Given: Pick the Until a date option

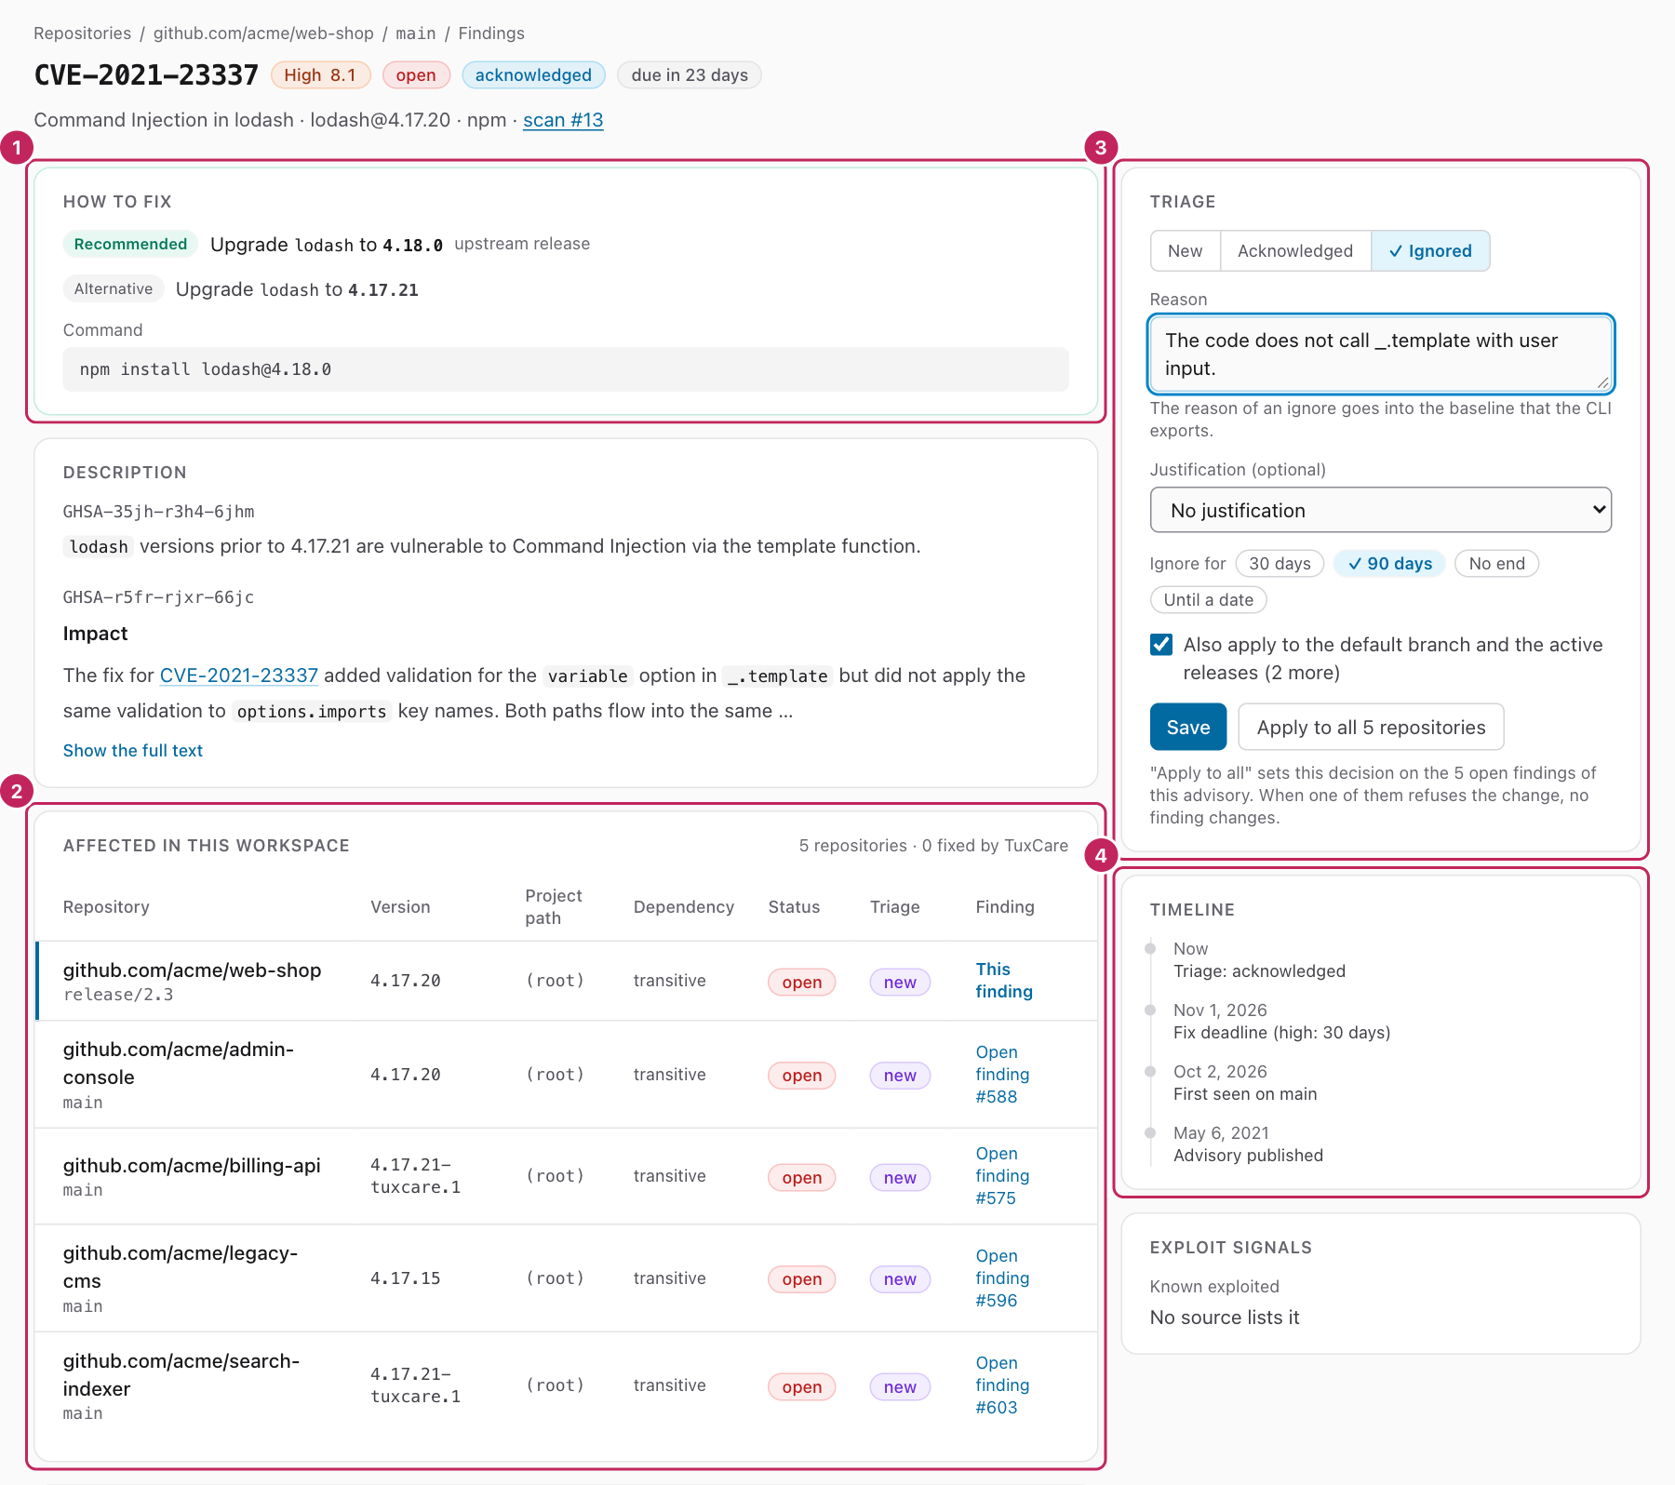Looking at the screenshot, I should (x=1208, y=600).
